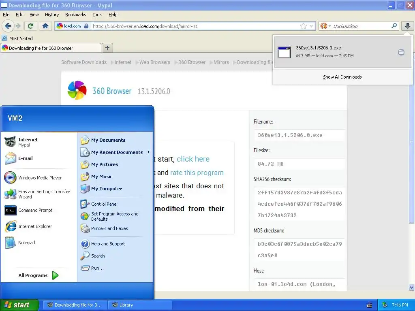Click the search magnifier icon
The height and width of the screenshot is (311, 415).
pyautogui.click(x=394, y=26)
